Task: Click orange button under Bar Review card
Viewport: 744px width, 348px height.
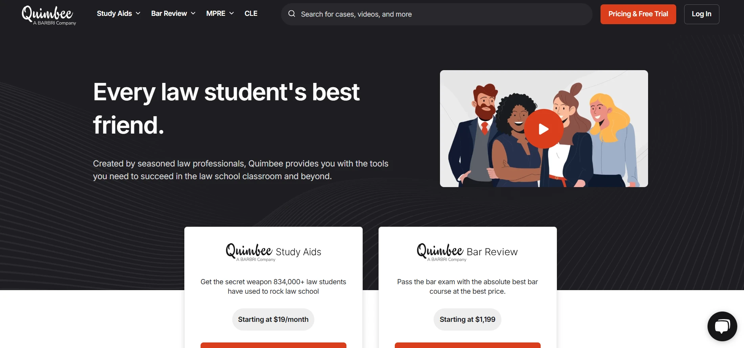Action: (x=468, y=345)
